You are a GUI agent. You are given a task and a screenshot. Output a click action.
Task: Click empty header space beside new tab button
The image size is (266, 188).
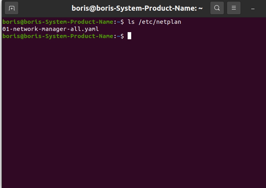click(x=44, y=8)
